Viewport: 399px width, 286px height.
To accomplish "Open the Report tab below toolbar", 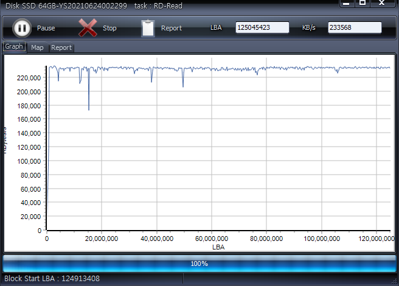I will click(61, 47).
